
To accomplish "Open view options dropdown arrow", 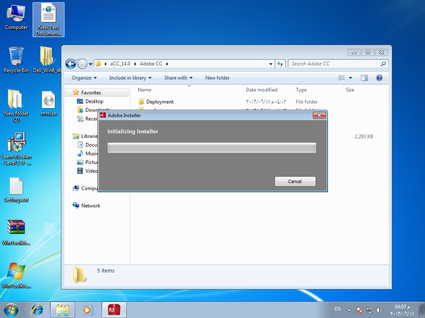I will [350, 78].
